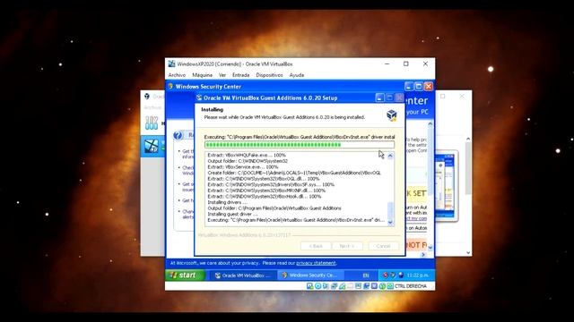Click the VirtualBox window title bar icon
The width and height of the screenshot is (574, 322).
coord(171,64)
